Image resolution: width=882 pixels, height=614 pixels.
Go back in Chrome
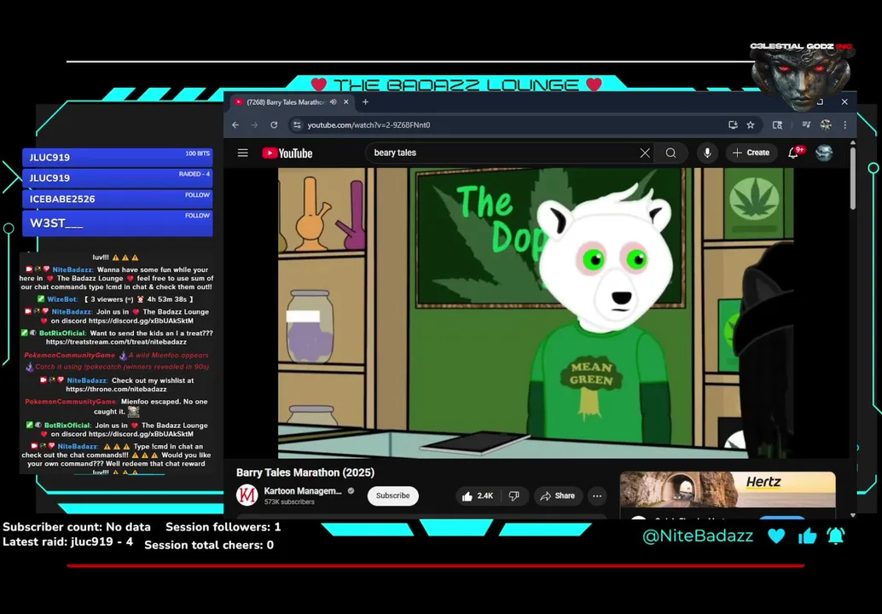tap(235, 125)
